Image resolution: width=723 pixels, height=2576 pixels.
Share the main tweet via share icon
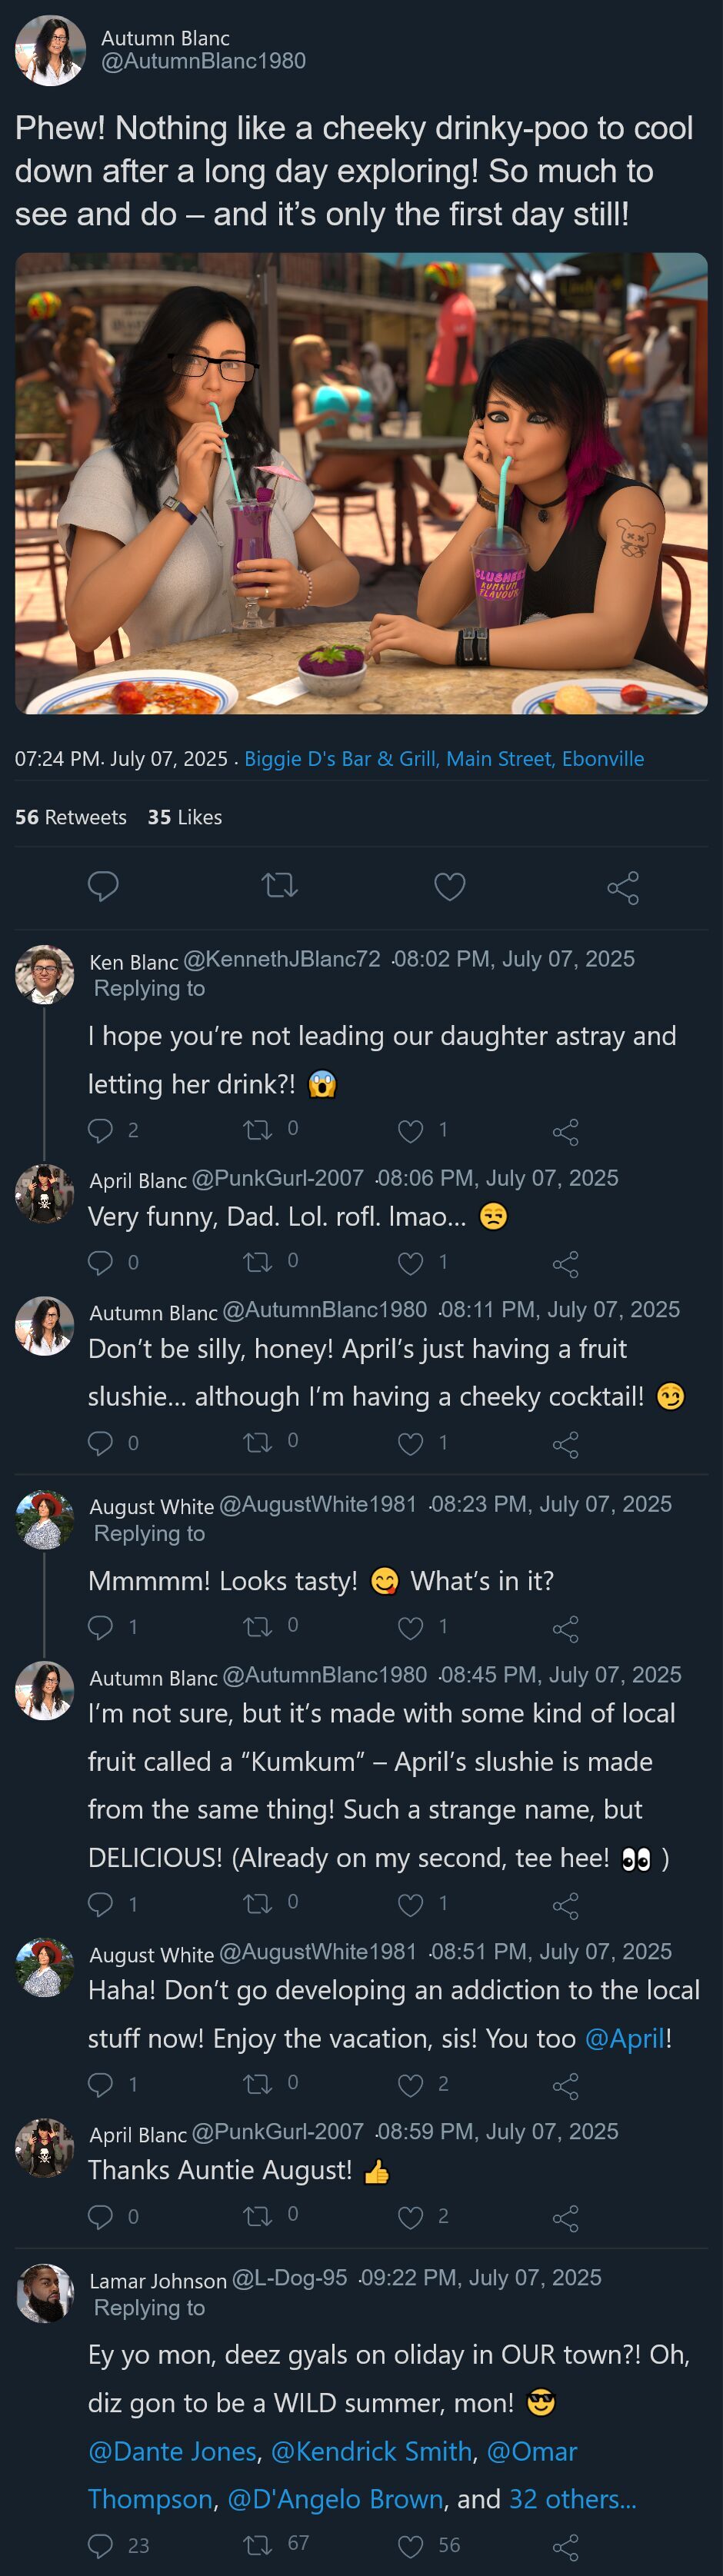pos(623,887)
